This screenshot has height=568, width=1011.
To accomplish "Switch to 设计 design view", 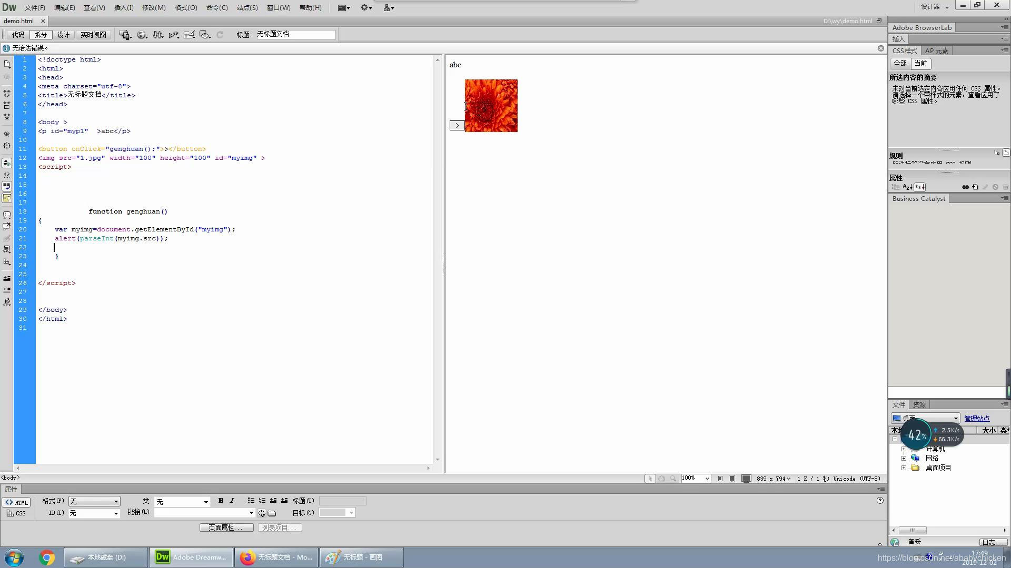I will pos(63,35).
